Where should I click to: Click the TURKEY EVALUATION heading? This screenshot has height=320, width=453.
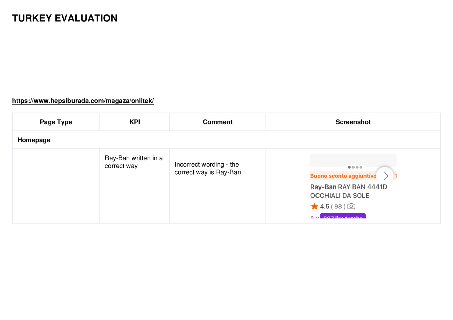point(65,18)
